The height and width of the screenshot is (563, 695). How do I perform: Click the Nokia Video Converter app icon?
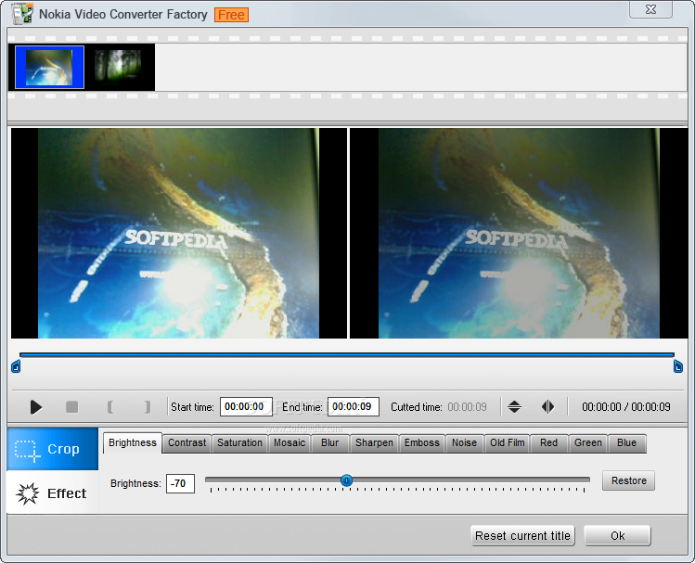pyautogui.click(x=22, y=13)
